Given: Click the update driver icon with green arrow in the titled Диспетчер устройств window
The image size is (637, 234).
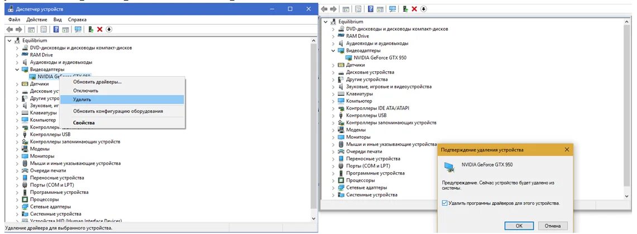Looking at the screenshot, I should 90,30.
